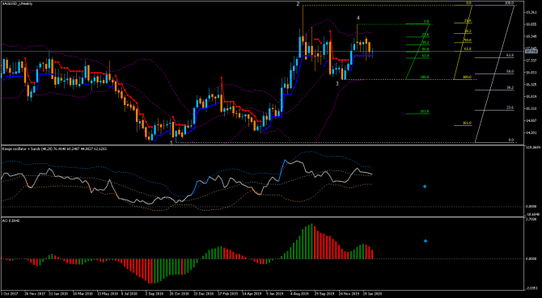Click the 2 Sep 2018 date on time axis
The height and width of the screenshot is (298, 542).
pos(154,295)
